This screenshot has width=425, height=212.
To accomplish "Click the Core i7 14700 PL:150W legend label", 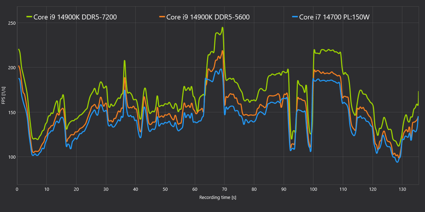I will (334, 17).
